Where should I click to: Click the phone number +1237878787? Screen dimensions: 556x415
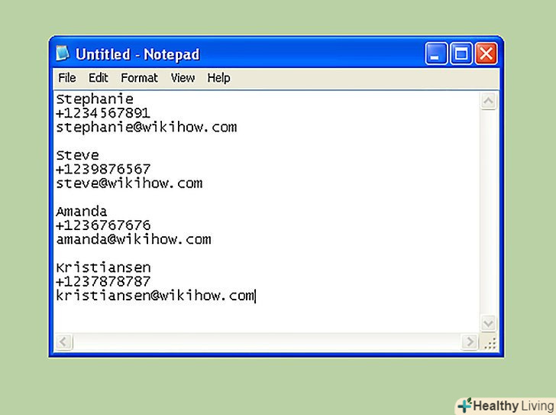click(103, 281)
